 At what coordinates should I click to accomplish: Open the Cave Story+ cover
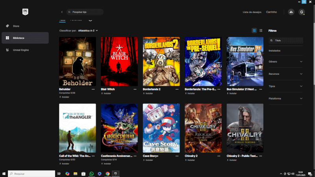161,128
